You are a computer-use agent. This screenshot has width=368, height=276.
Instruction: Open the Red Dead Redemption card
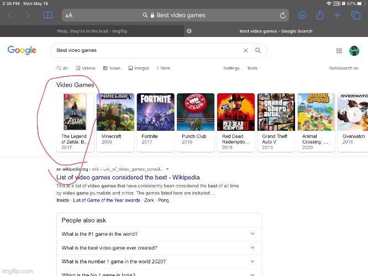pyautogui.click(x=236, y=123)
